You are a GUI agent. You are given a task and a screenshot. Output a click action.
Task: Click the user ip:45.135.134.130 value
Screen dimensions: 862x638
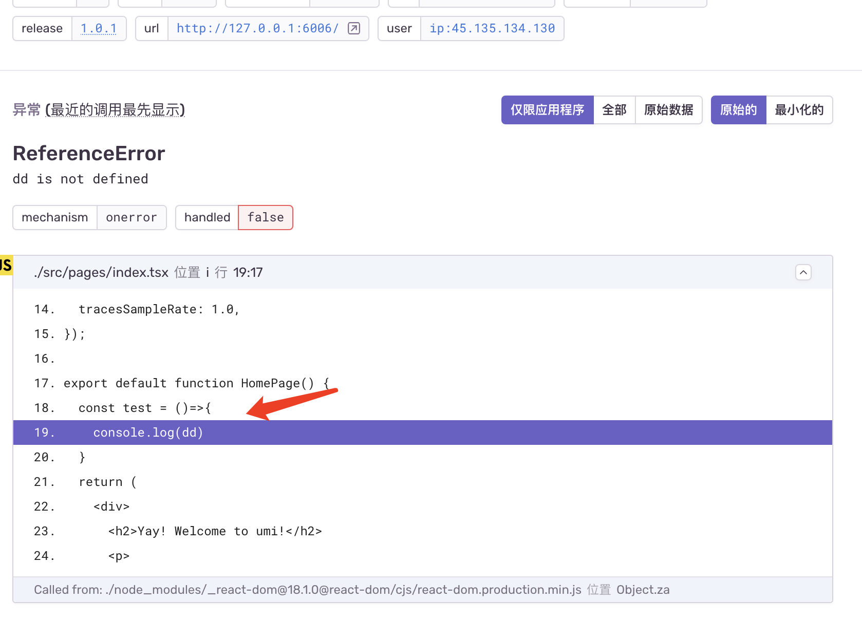492,28
